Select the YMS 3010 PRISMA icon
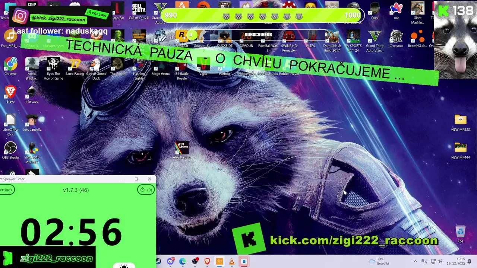Screen dimensions: 477x268 pos(32,153)
